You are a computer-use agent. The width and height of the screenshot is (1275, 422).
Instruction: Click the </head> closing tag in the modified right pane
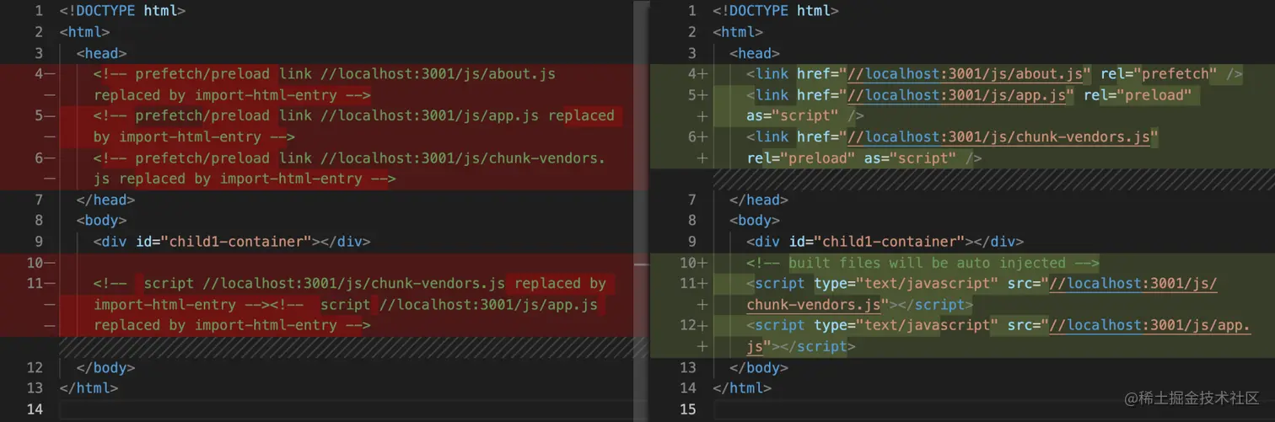(x=759, y=200)
